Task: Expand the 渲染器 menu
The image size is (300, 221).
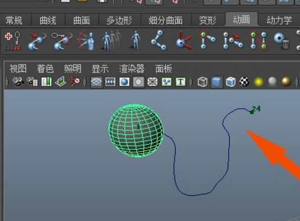Action: coord(131,69)
